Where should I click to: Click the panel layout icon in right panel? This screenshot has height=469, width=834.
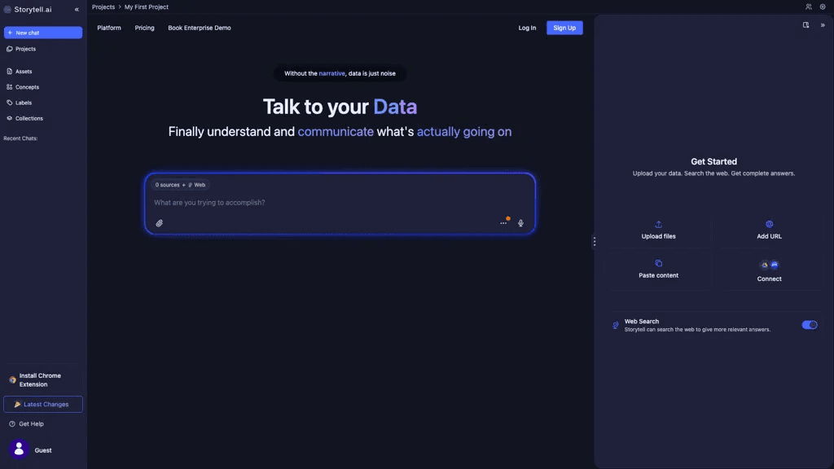(x=805, y=25)
